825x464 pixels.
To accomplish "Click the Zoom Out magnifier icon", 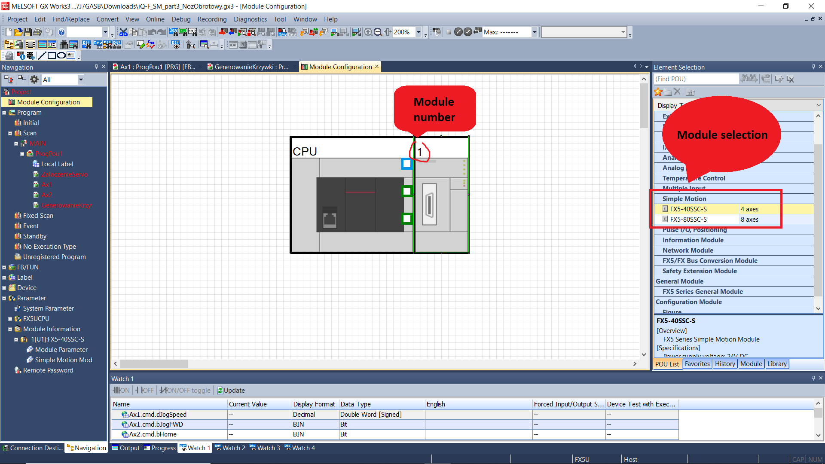I will tap(378, 32).
